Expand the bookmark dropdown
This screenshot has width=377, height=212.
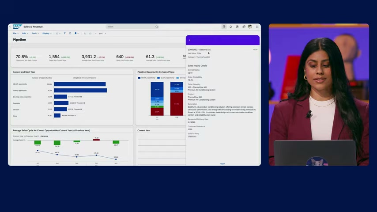pos(77,34)
